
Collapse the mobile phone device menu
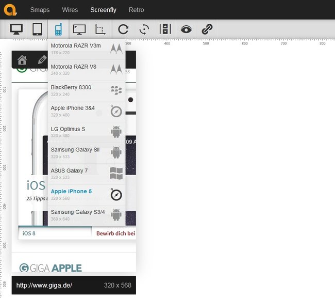tap(58, 29)
